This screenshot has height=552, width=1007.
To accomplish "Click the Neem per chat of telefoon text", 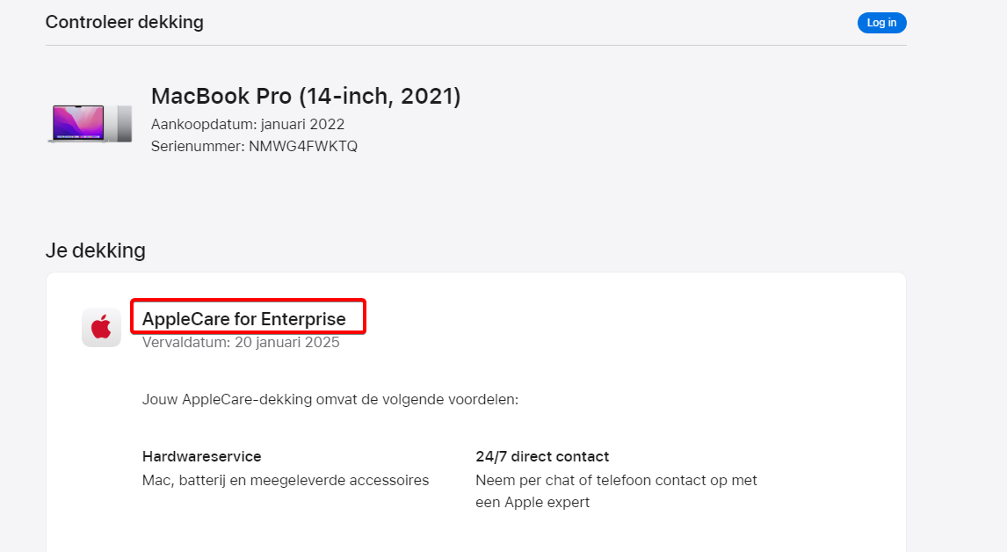I will [x=616, y=480].
